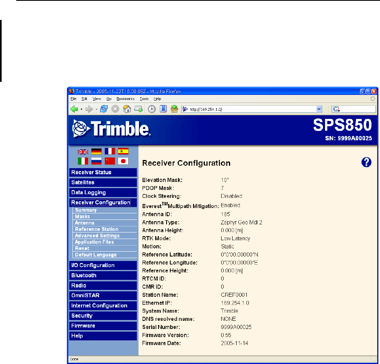Open the Antenna subpage
Screen dimensions: 380x364
click(105, 223)
